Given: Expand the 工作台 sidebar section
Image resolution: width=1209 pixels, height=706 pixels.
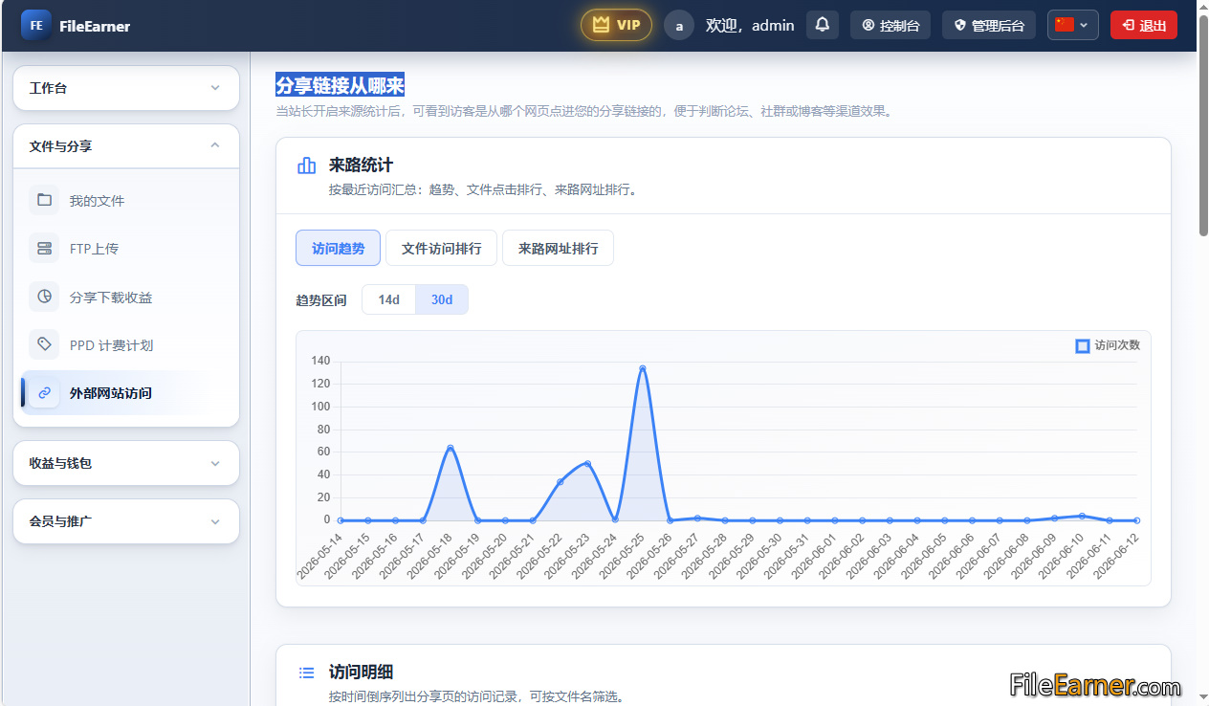Looking at the screenshot, I should pyautogui.click(x=126, y=88).
